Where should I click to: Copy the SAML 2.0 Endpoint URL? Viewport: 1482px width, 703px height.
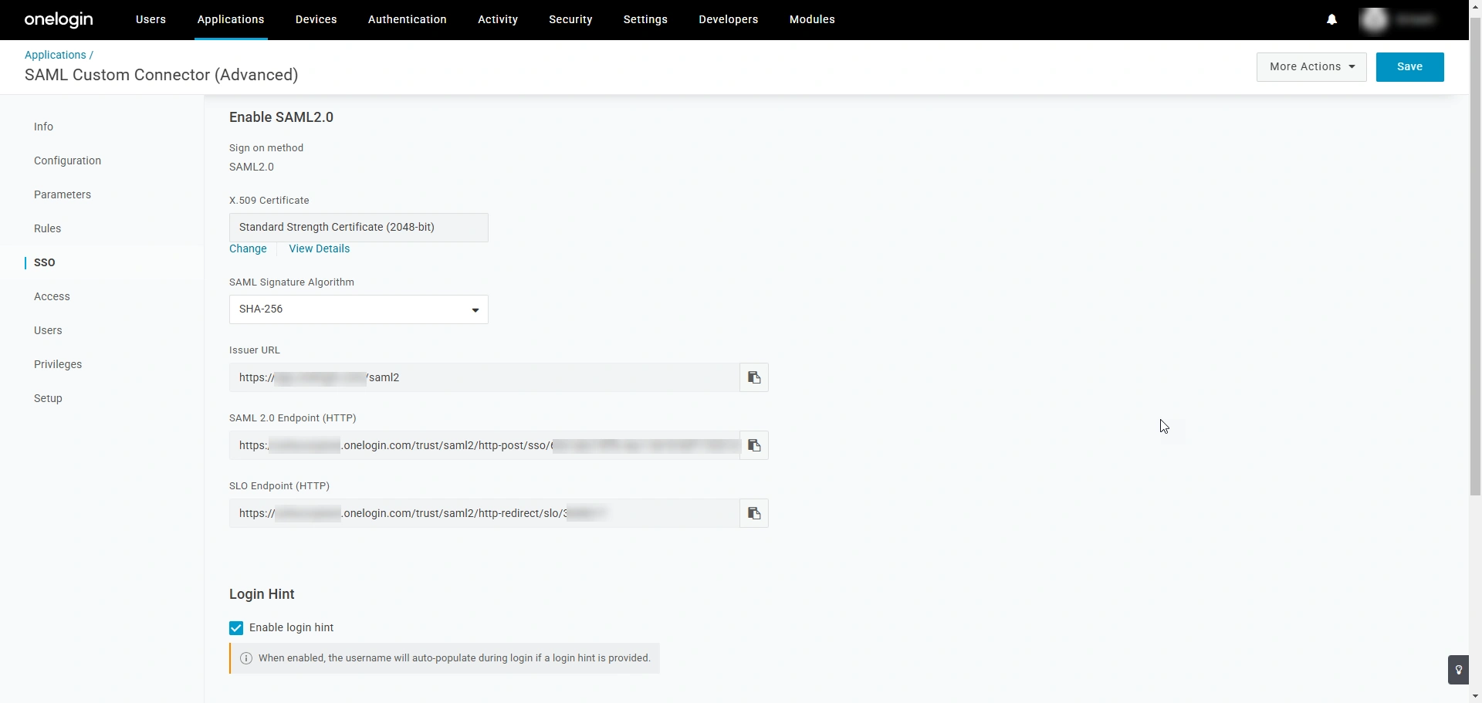[x=754, y=445]
